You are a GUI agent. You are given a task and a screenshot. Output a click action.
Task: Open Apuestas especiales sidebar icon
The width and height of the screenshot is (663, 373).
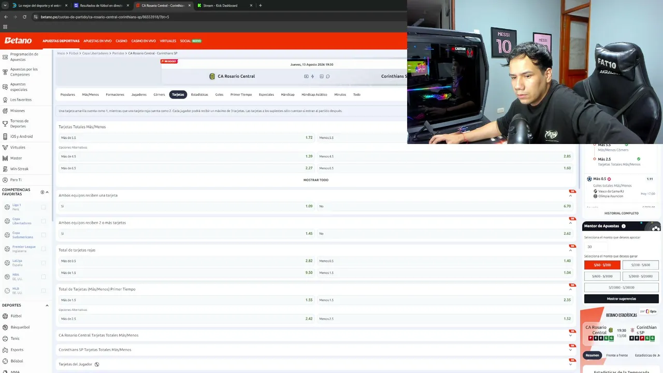click(5, 87)
